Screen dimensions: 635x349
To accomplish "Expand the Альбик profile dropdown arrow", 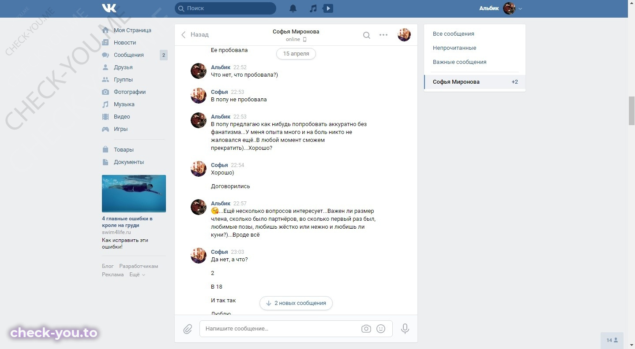I will point(520,9).
